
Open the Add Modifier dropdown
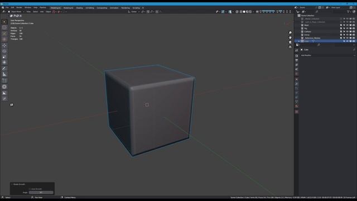327,55
